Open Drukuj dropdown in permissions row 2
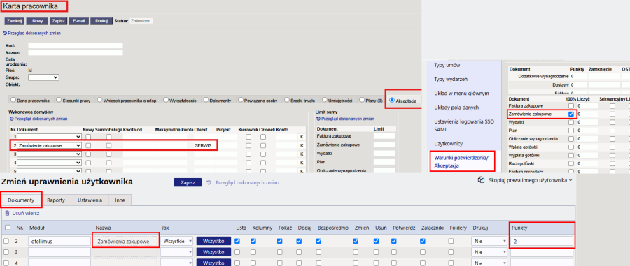Viewport: 630px width, 266px height. (x=489, y=241)
